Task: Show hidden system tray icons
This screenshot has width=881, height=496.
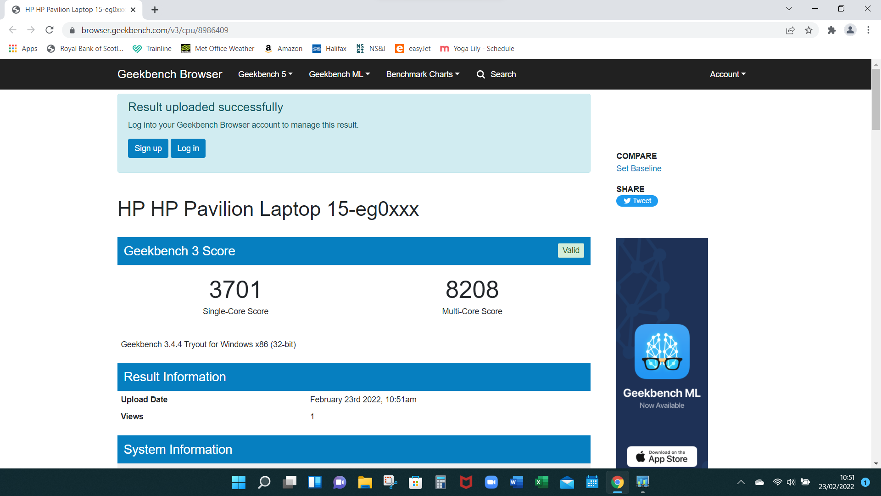Action: pos(741,482)
